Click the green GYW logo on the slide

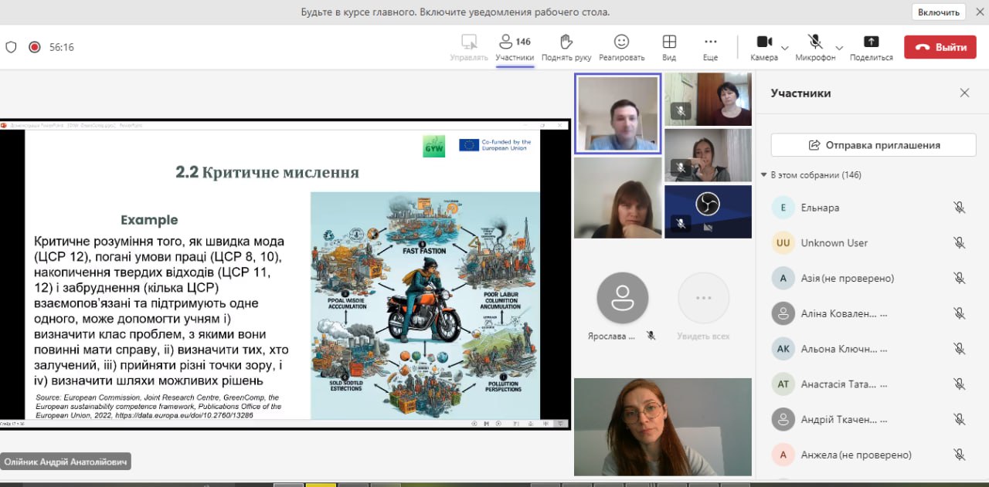(x=434, y=146)
